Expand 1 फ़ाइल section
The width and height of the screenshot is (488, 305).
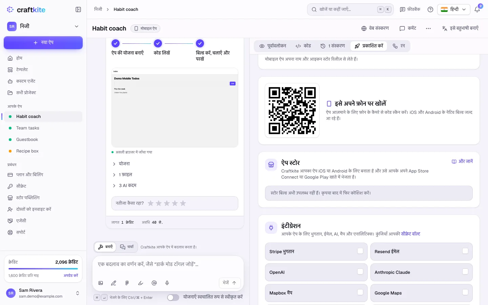tap(123, 175)
